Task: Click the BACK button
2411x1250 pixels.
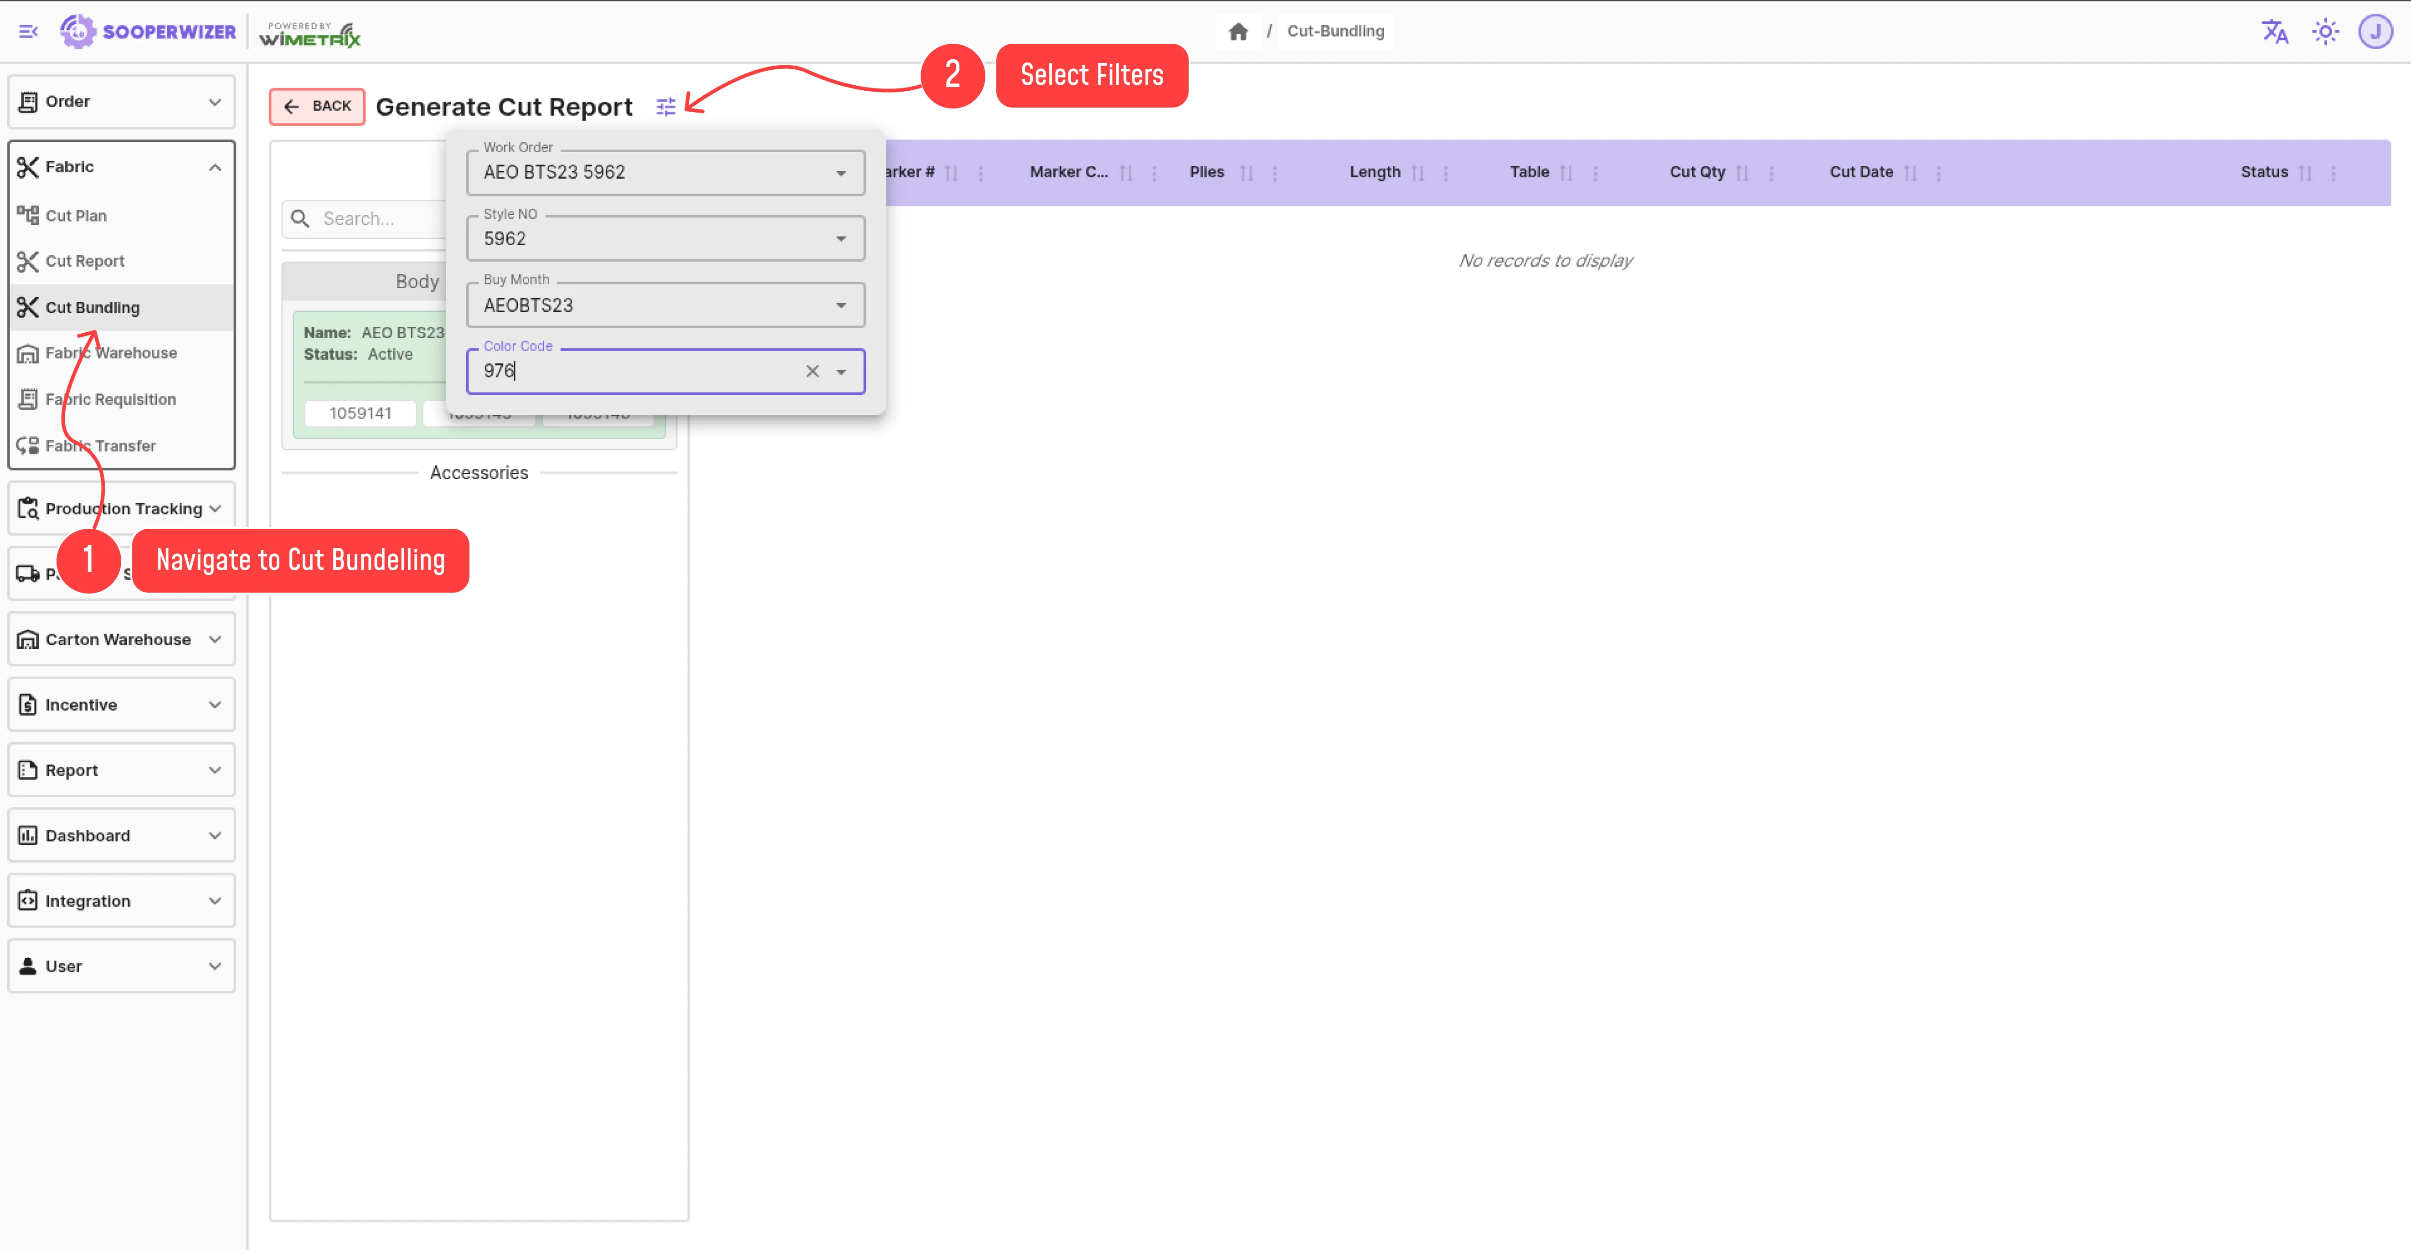Action: tap(317, 106)
